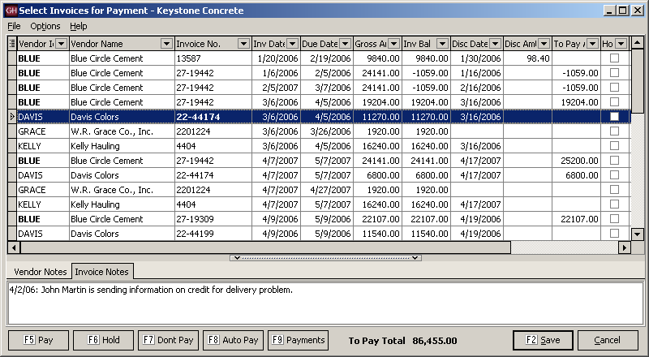Viewport: 649px width, 357px height.
Task: Click the horizontal scrollbar thumb
Action: [x=265, y=247]
